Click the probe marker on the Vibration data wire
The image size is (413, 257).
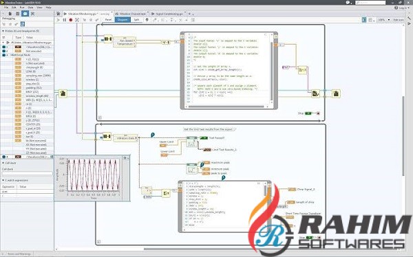pyautogui.click(x=153, y=135)
